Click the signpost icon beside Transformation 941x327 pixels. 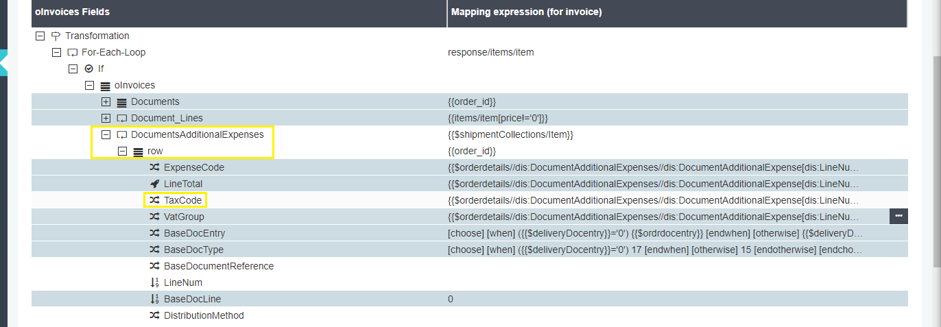[56, 36]
